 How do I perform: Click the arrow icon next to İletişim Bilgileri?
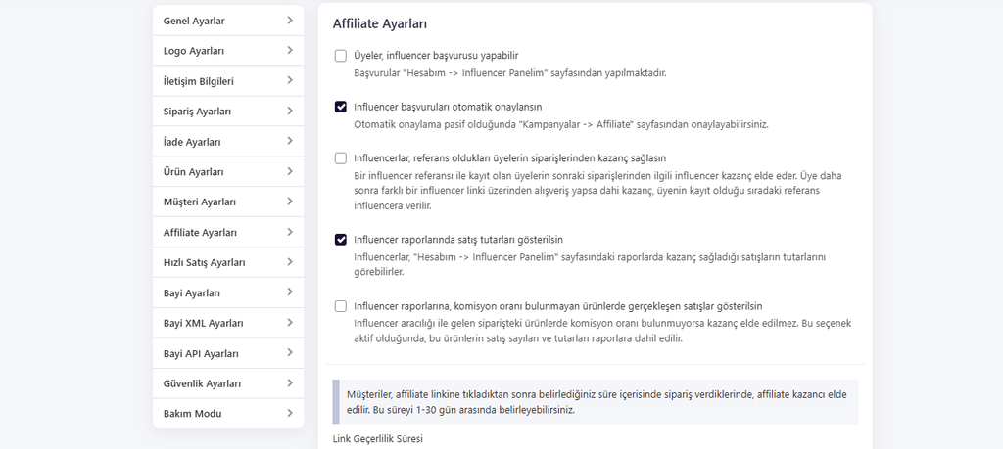click(290, 80)
